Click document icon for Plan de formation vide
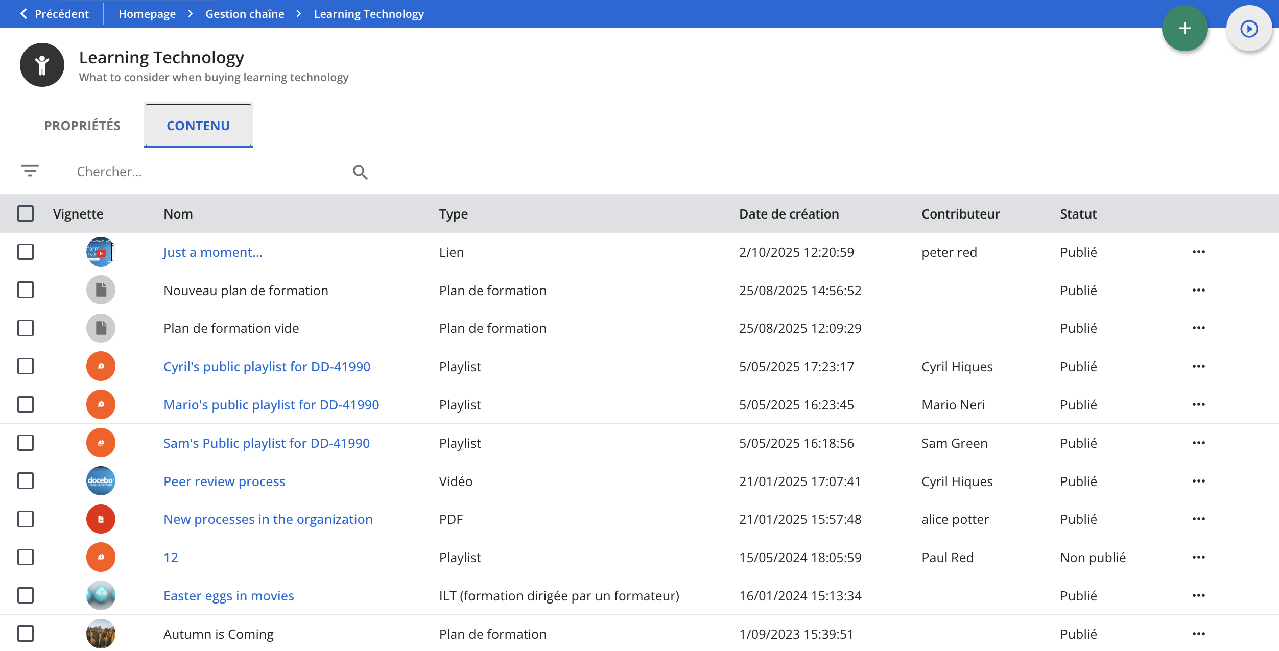 click(x=101, y=328)
